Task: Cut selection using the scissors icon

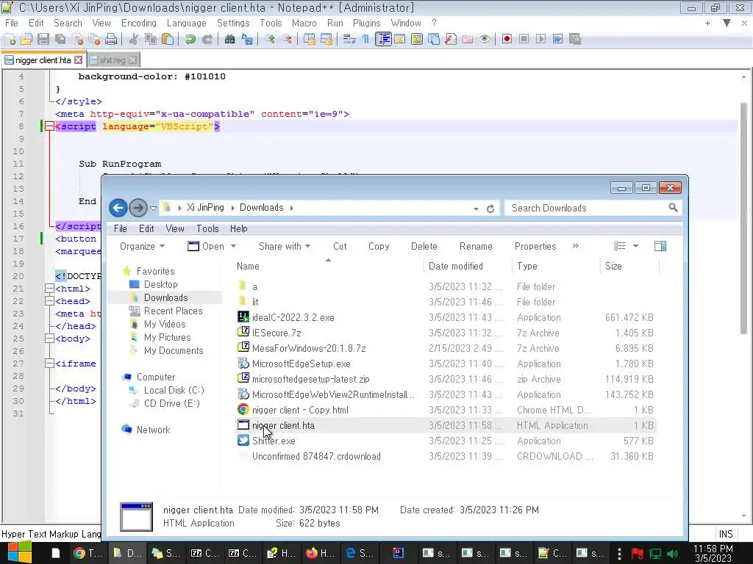Action: (134, 40)
